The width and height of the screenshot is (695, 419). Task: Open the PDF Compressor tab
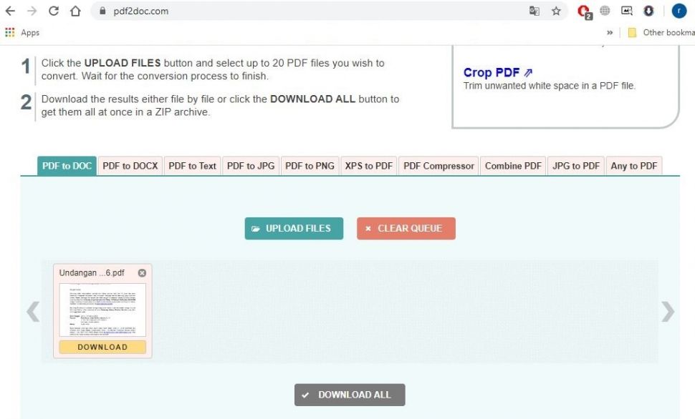(x=438, y=166)
